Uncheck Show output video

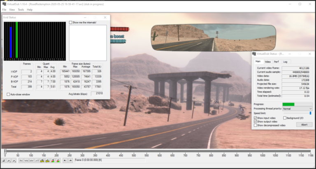(x=256, y=122)
